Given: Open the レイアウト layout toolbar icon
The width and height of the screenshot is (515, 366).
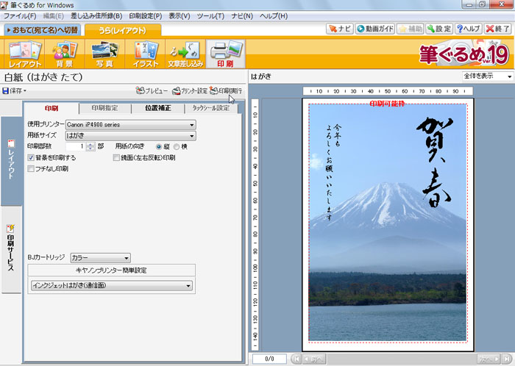Looking at the screenshot, I should [x=25, y=54].
